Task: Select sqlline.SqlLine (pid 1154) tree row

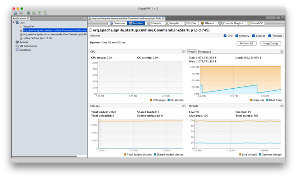Action: [x=38, y=38]
